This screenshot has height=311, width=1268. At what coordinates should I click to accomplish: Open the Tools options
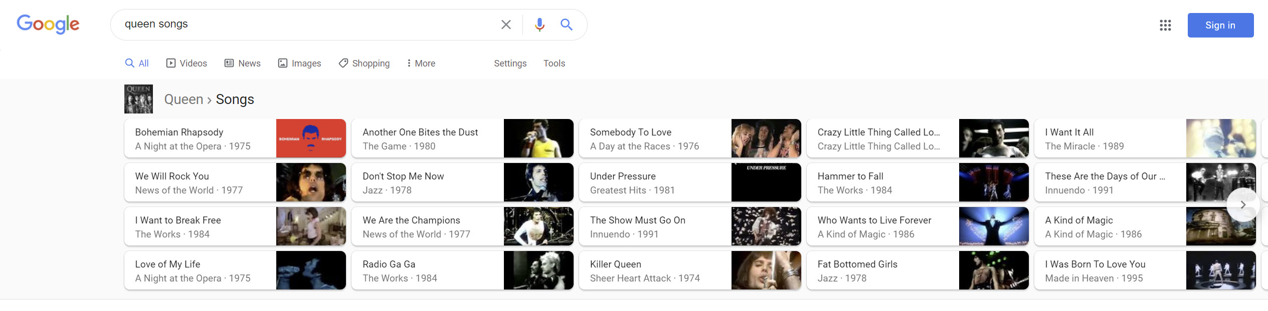coord(554,63)
